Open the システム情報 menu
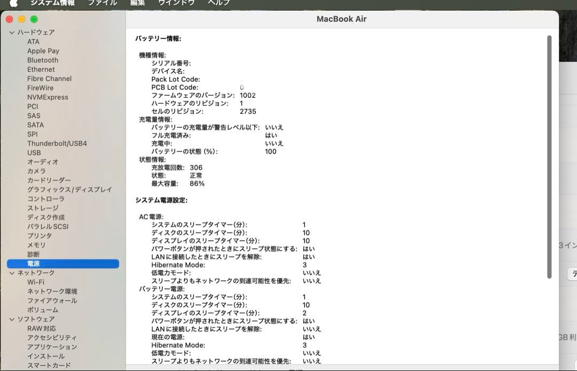 tap(48, 3)
